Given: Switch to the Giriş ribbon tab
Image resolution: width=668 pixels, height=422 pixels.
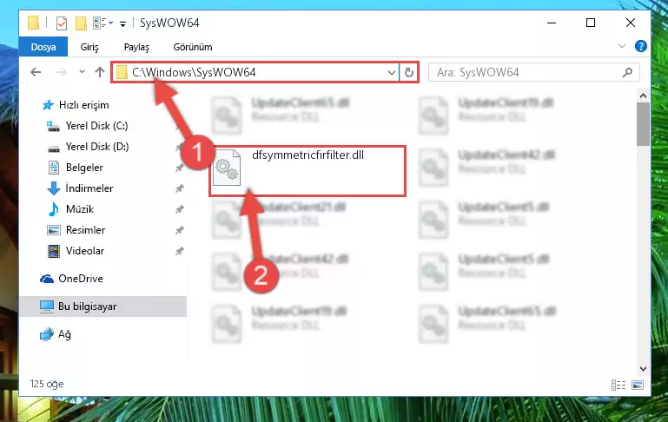Looking at the screenshot, I should pyautogui.click(x=89, y=47).
